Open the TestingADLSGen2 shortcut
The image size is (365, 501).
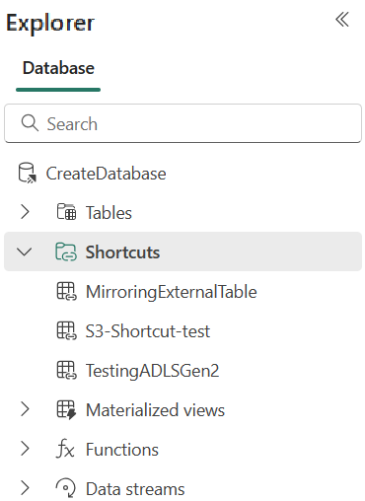pyautogui.click(x=152, y=371)
